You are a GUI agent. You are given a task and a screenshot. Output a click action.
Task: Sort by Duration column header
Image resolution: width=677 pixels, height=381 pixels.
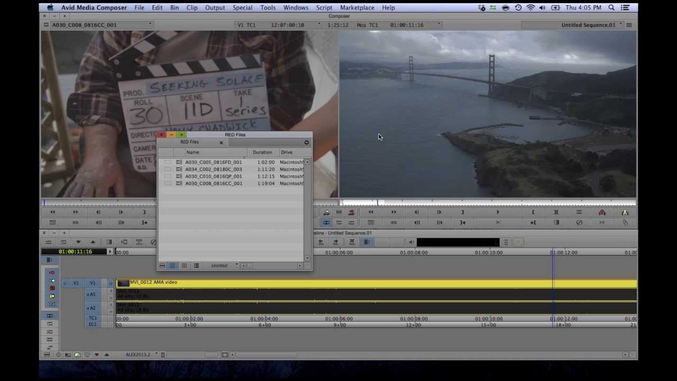[x=263, y=152]
